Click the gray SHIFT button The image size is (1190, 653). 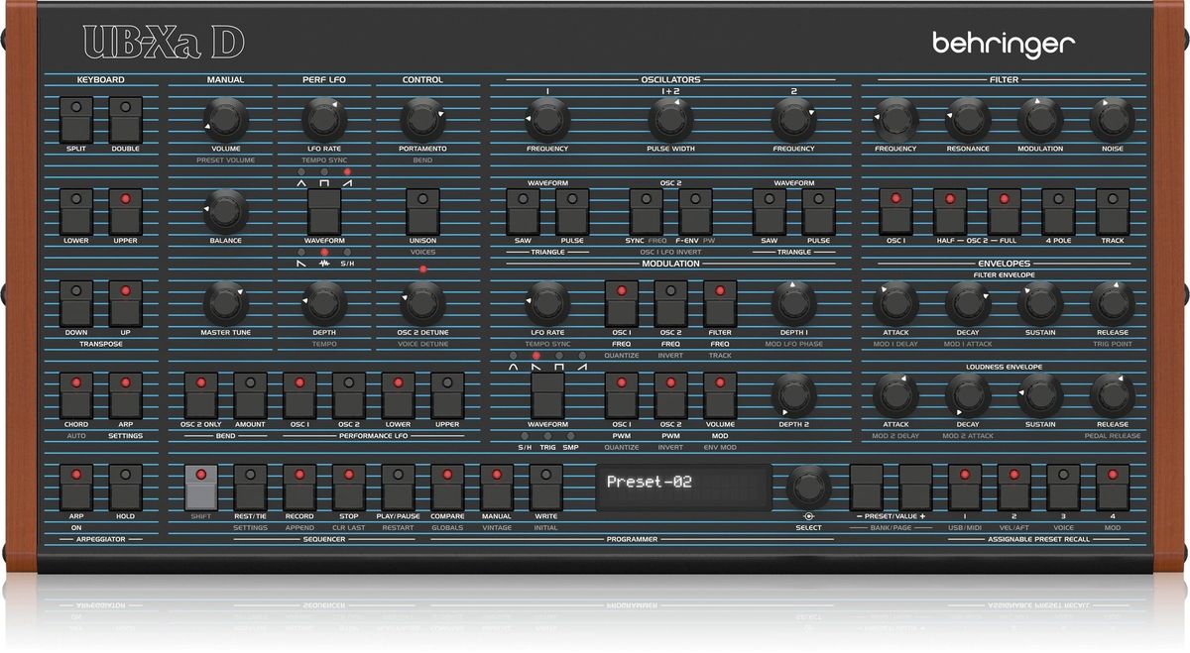click(x=200, y=487)
